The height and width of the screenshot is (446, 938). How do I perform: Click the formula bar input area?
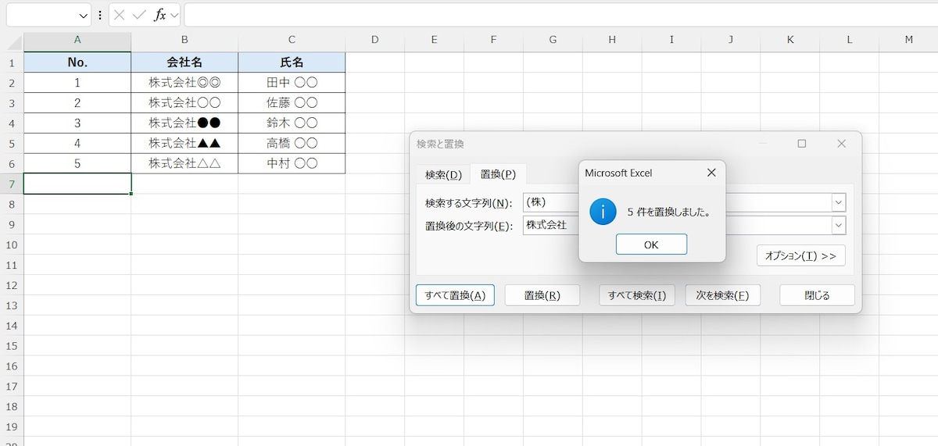click(560, 15)
